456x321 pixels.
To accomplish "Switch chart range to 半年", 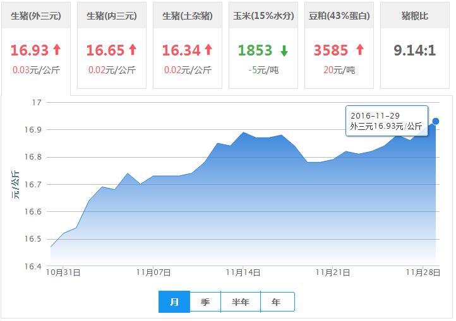I will [x=241, y=302].
